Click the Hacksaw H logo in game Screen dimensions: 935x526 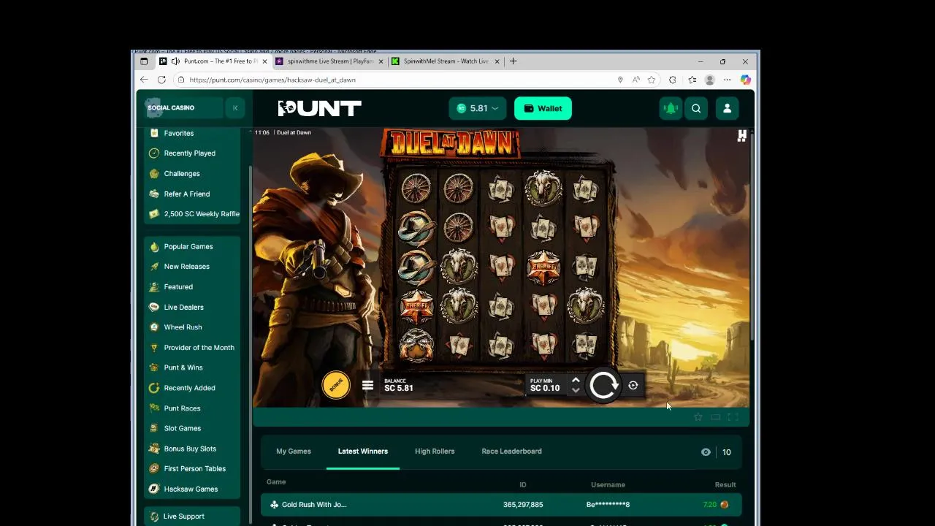pos(742,136)
